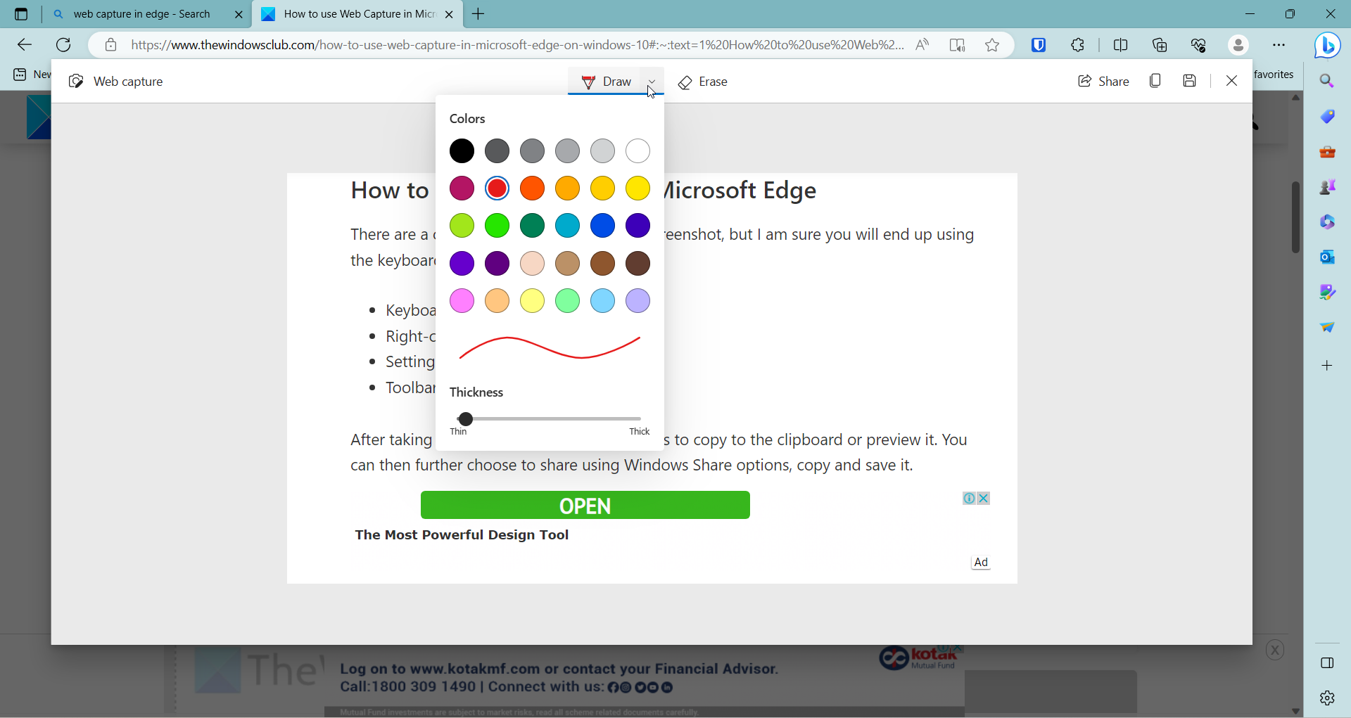Click the page vertical scrollbar thumb
Screen dimensions: 1351x718
[1295, 217]
